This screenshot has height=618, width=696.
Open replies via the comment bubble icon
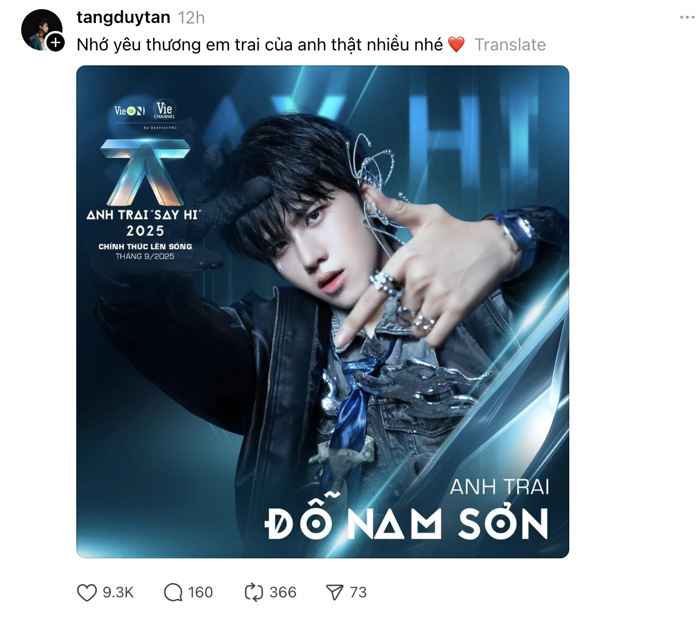point(173,592)
